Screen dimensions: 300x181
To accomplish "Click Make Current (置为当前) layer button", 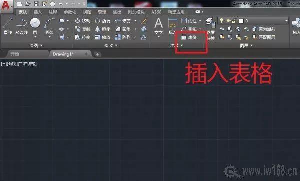I will [264, 29].
